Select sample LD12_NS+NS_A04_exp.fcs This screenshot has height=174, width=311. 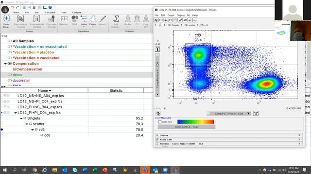41,96
